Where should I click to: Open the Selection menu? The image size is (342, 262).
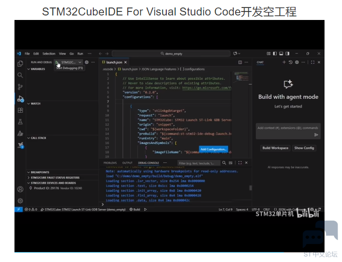[49, 53]
